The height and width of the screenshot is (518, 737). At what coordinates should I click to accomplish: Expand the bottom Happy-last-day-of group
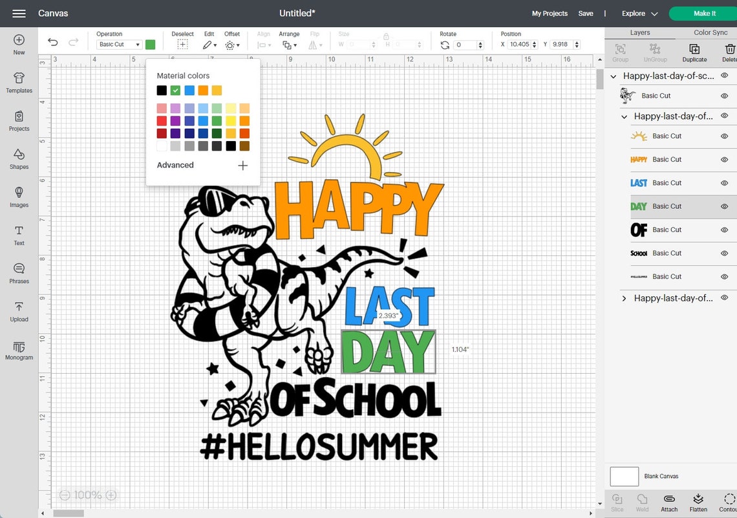pyautogui.click(x=623, y=298)
